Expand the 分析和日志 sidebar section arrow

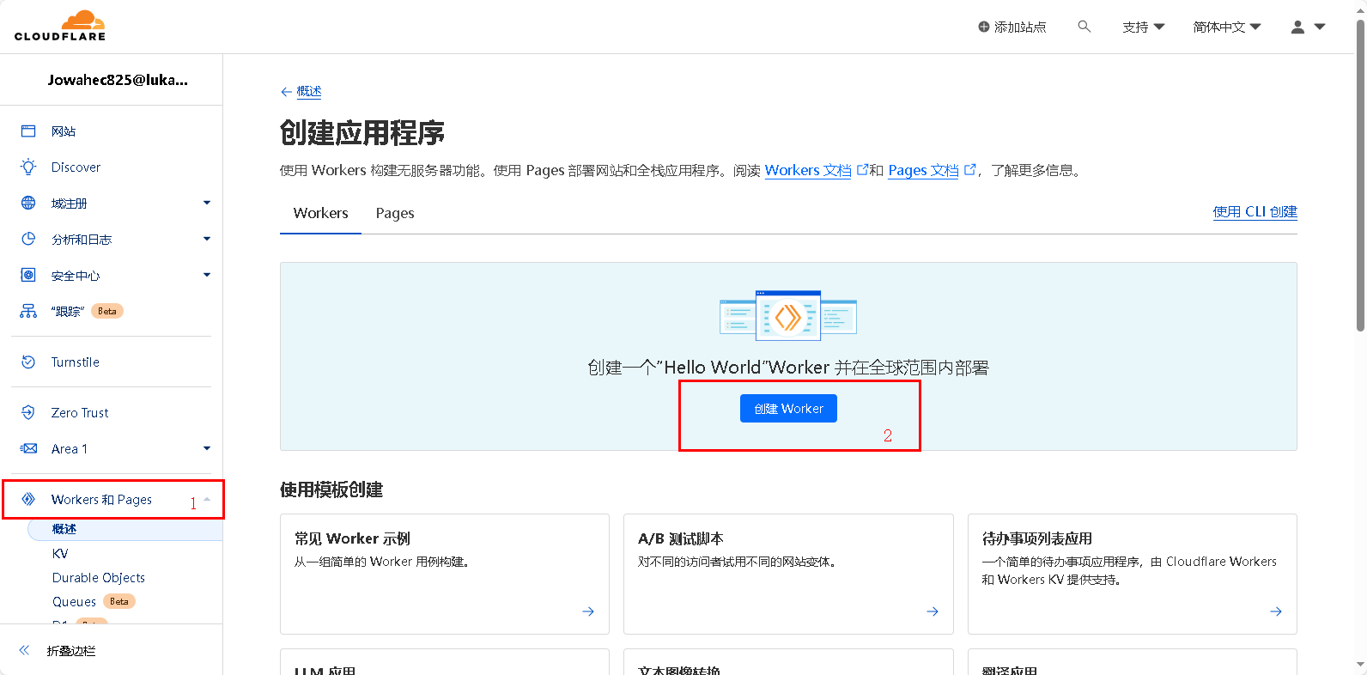pyautogui.click(x=207, y=240)
